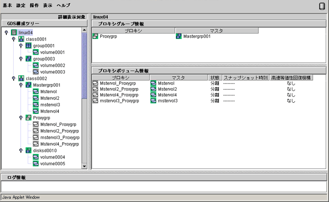Collapse the group0003 tree node
The height and width of the screenshot is (202, 329).
(x=21, y=59)
